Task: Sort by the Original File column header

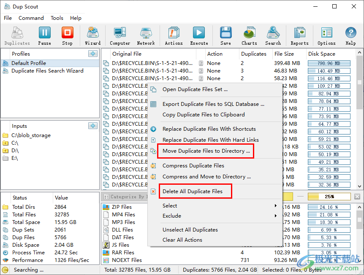Action: [x=153, y=54]
